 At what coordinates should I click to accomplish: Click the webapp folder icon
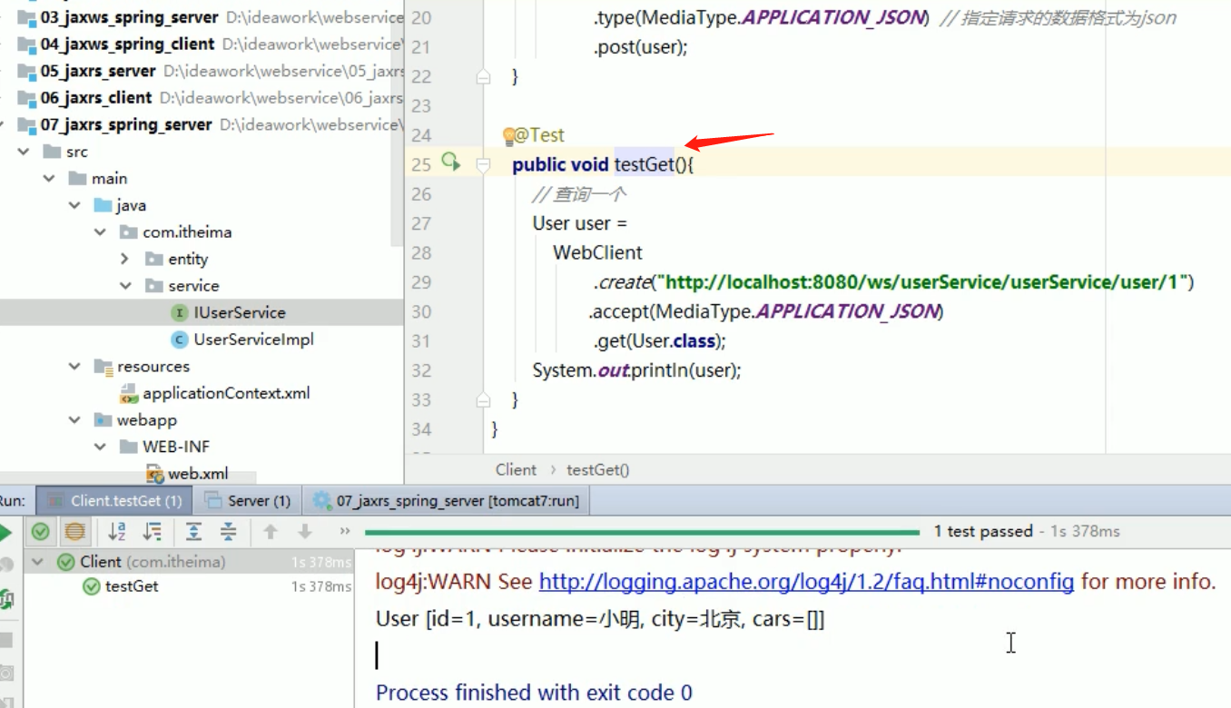pyautogui.click(x=103, y=419)
